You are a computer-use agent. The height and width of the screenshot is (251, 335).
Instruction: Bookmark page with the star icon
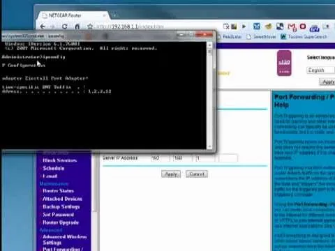pyautogui.click(x=90, y=26)
